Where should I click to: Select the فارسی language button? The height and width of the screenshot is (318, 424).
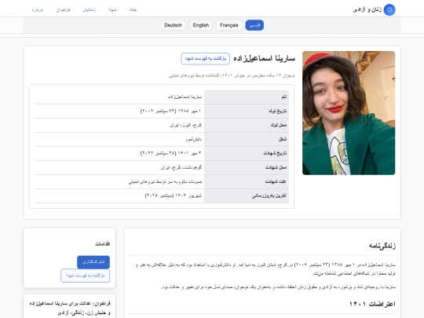click(x=254, y=25)
